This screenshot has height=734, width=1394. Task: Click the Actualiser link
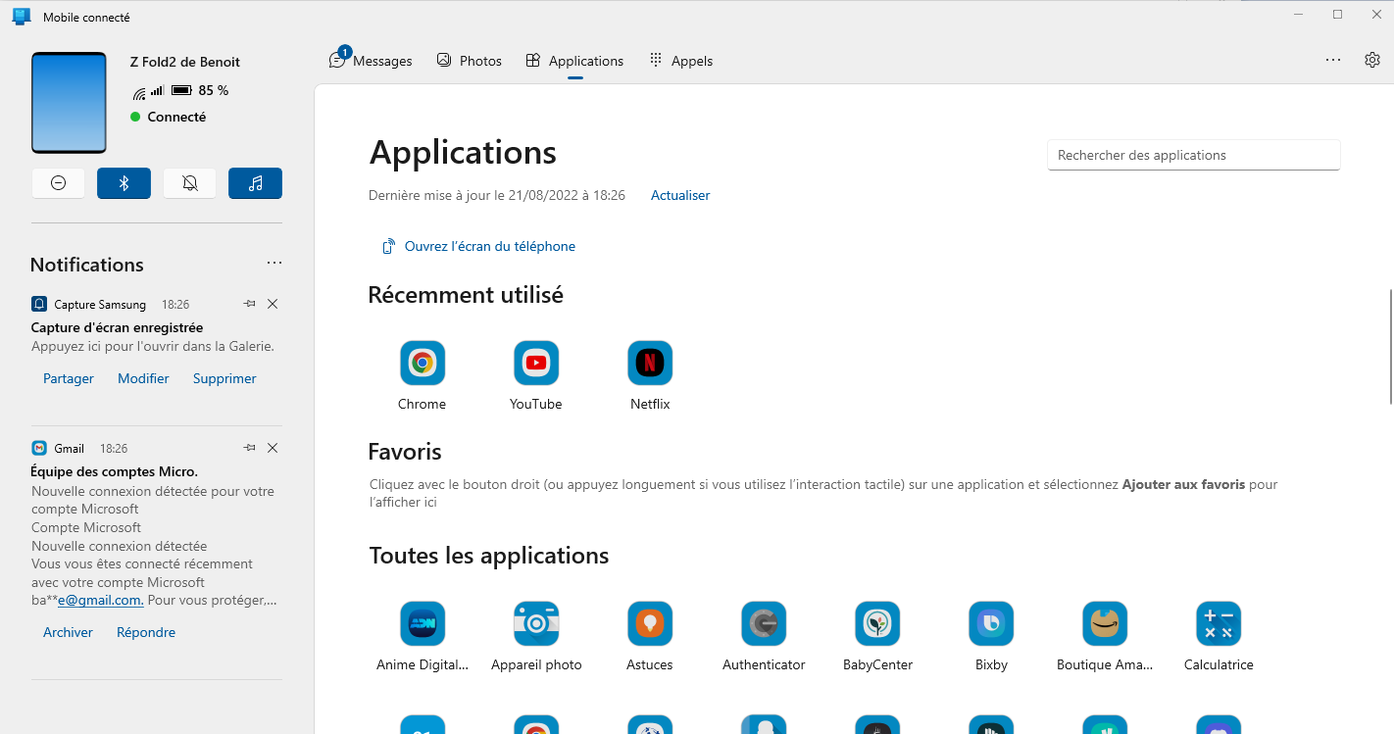click(680, 195)
